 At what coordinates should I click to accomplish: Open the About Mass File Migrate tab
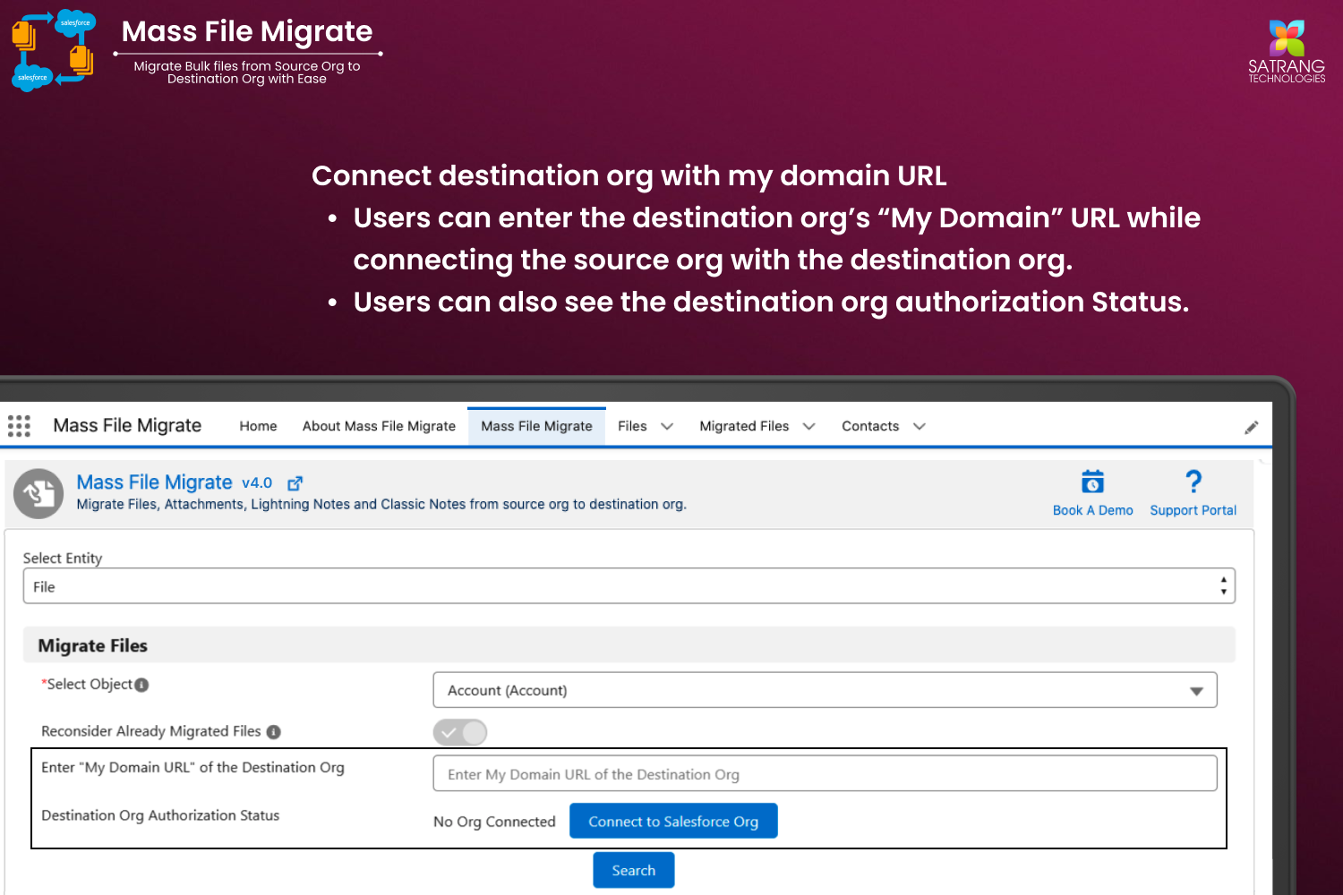click(379, 426)
